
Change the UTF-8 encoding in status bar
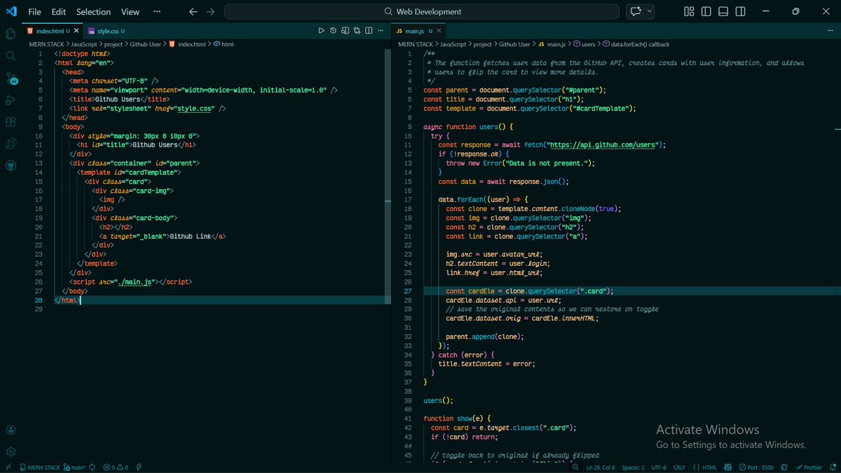click(x=659, y=467)
